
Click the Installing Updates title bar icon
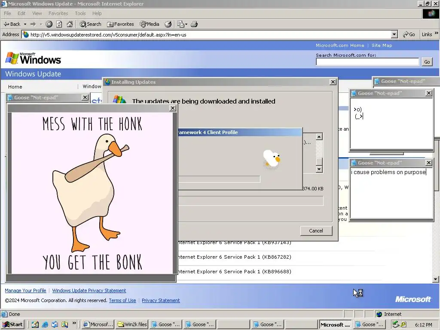[107, 82]
